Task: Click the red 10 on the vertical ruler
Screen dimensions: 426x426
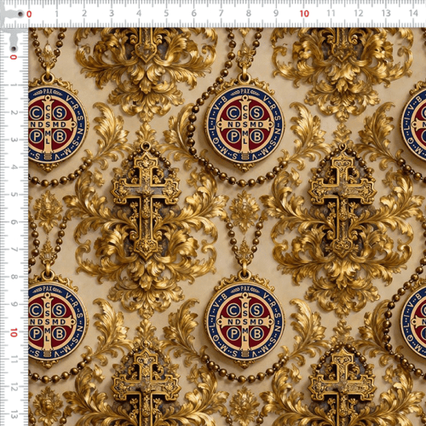Action: pos(14,332)
